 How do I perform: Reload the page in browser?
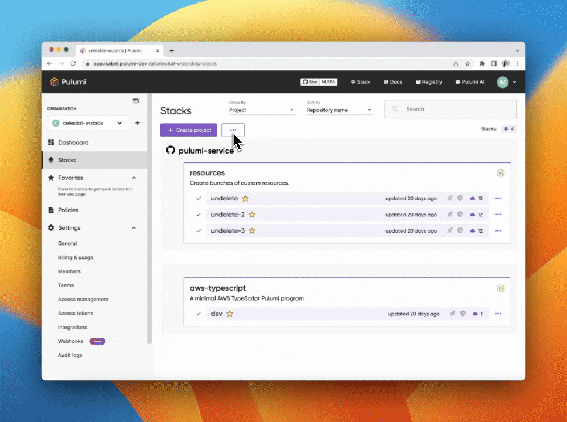[x=73, y=64]
